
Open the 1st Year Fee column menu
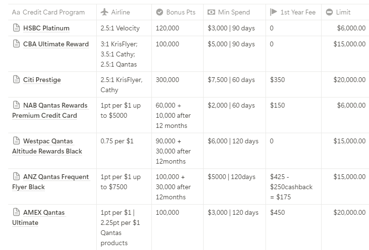(291, 12)
